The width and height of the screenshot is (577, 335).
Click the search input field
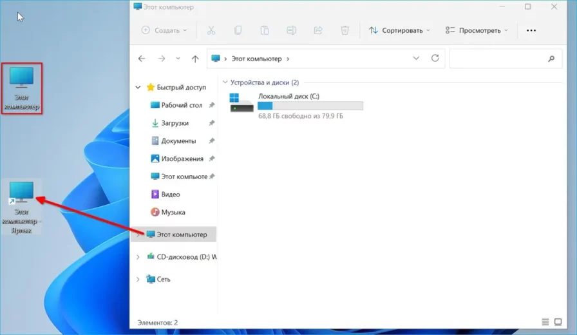click(x=499, y=59)
